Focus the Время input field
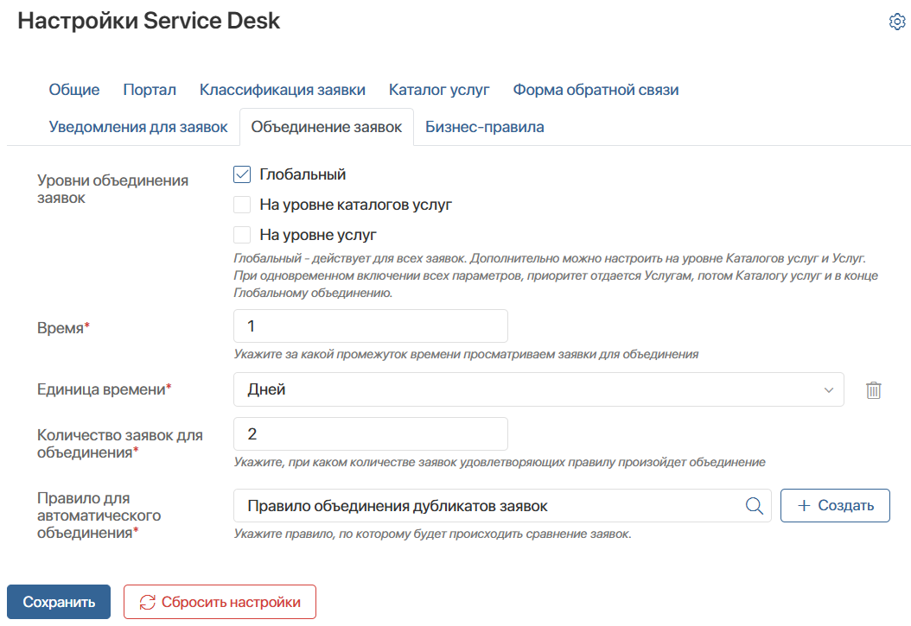 point(371,326)
